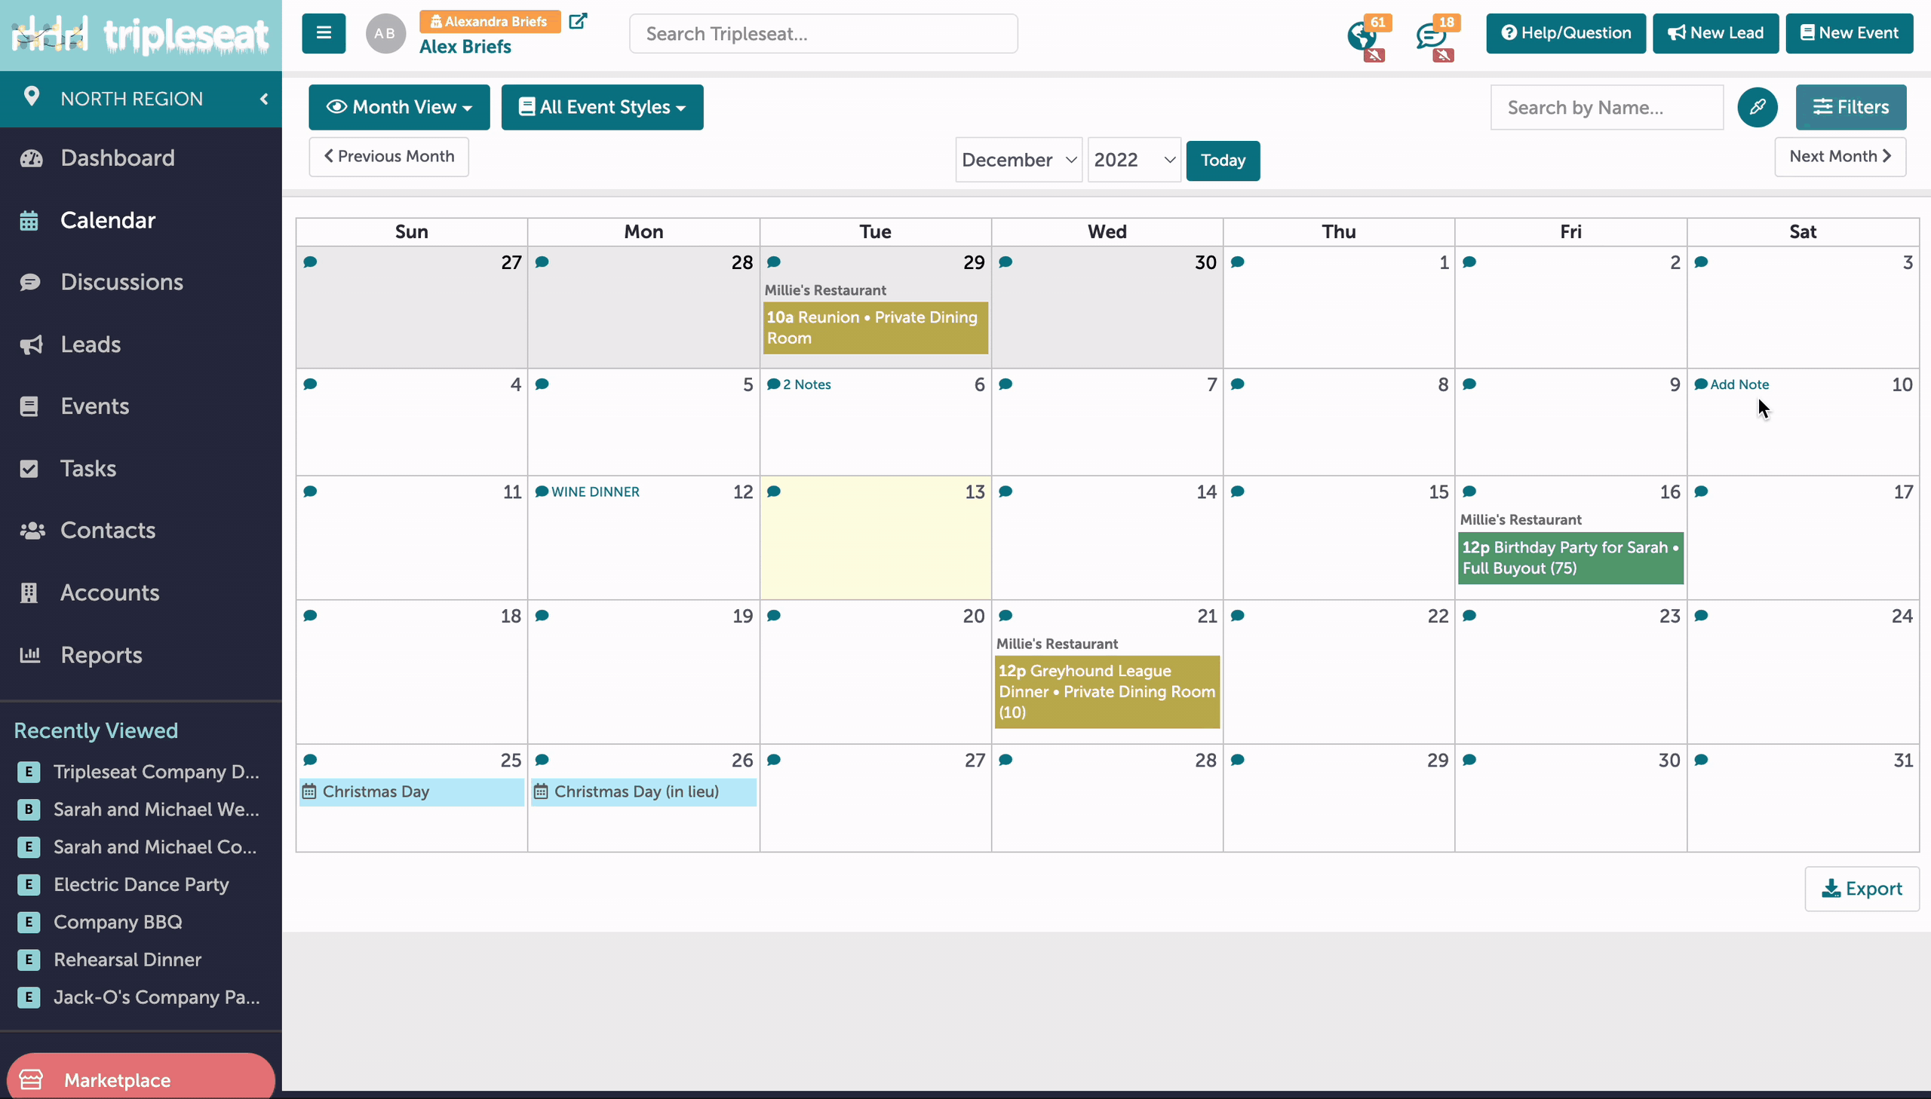Click the note bubble icon on December 13
The image size is (1931, 1099).
(773, 491)
